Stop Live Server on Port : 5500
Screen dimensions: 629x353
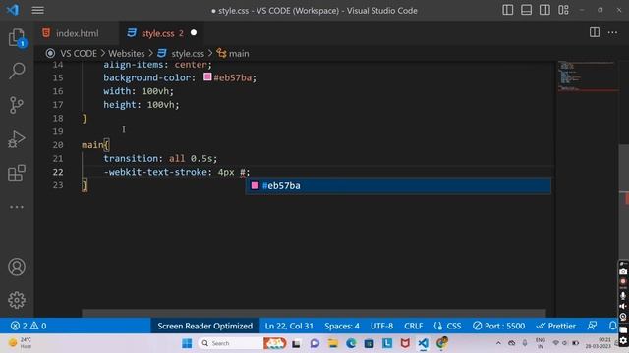pyautogui.click(x=498, y=326)
